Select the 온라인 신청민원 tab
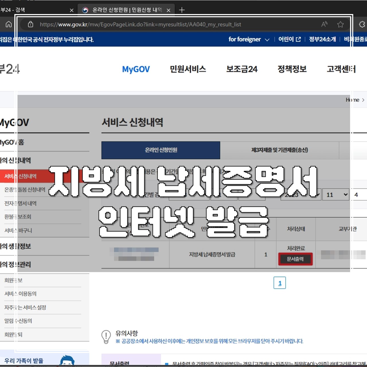367x367 pixels. [161, 150]
